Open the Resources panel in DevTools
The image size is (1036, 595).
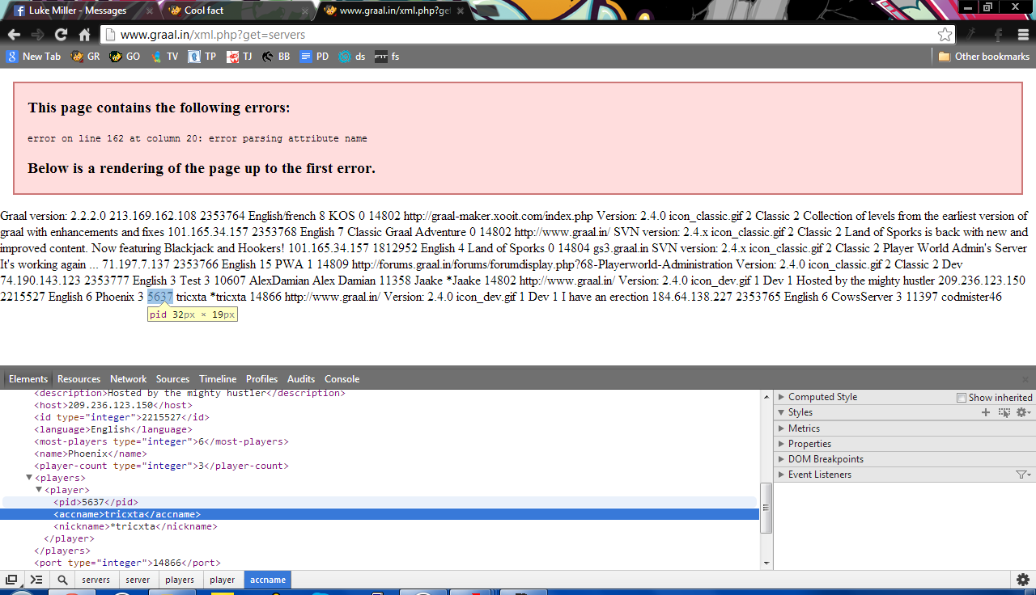tap(79, 379)
